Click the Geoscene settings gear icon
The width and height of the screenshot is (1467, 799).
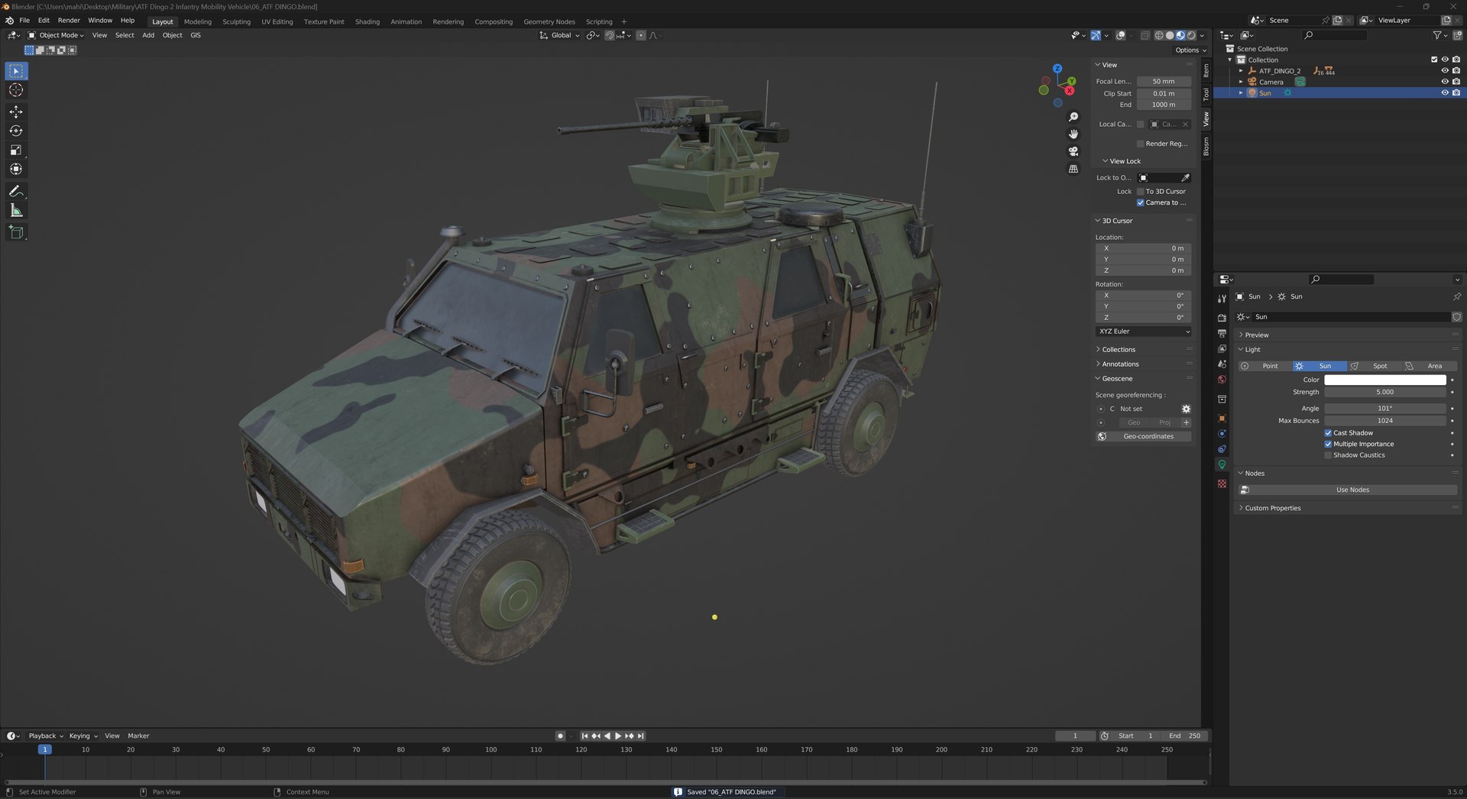pos(1186,409)
